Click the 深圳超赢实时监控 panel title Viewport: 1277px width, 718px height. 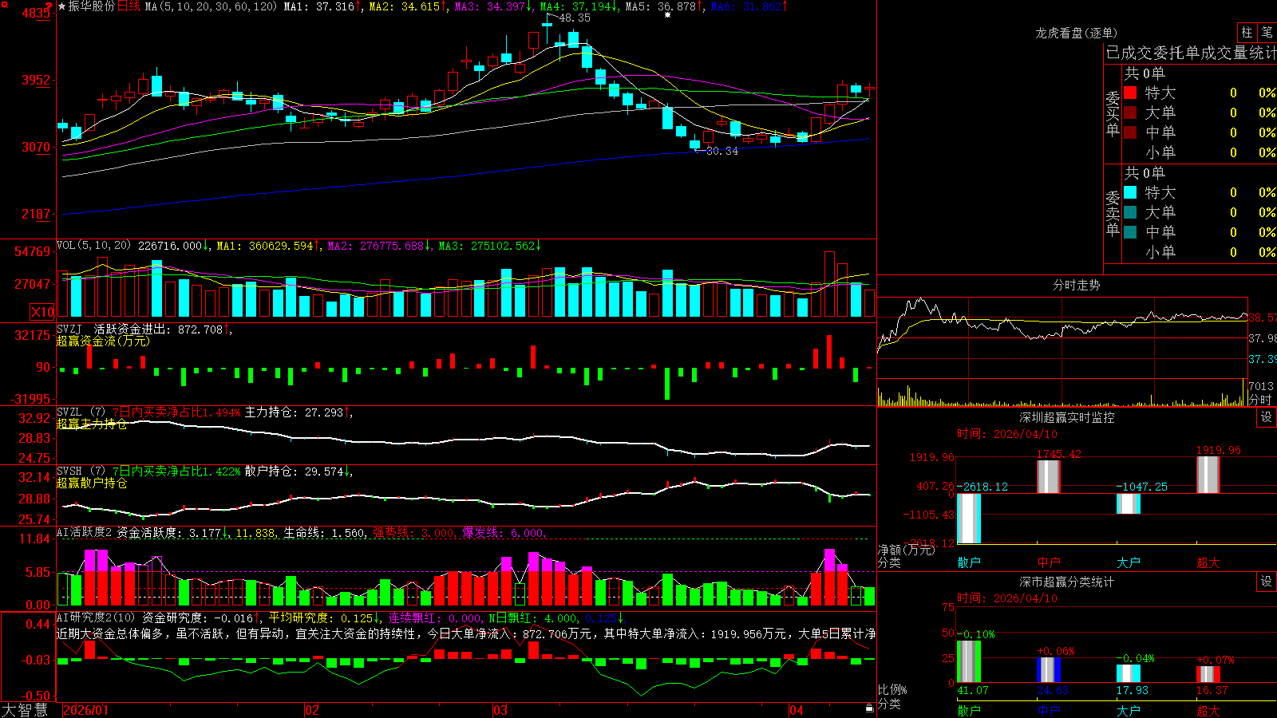(1067, 417)
